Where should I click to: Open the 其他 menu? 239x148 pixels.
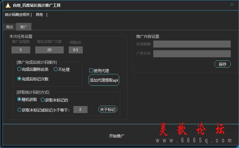[x=39, y=15]
